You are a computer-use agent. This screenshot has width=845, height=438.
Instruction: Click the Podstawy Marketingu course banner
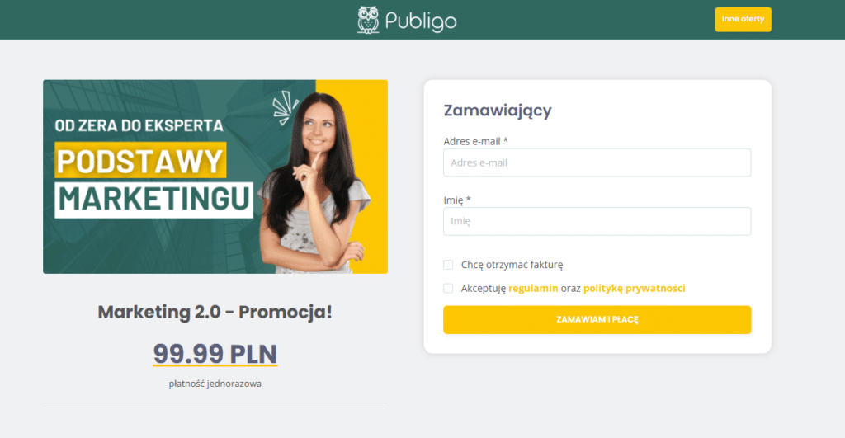coord(215,177)
